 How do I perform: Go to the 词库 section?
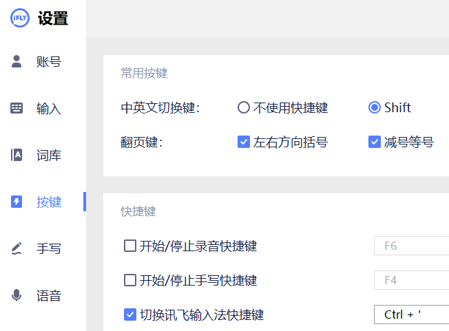(49, 156)
